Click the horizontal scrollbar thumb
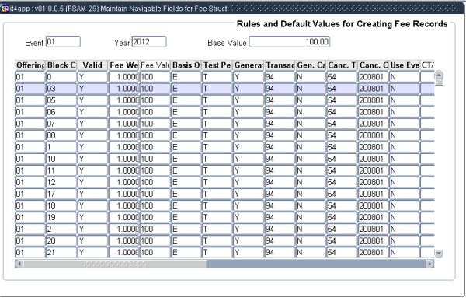The height and width of the screenshot is (298, 466). 115,264
